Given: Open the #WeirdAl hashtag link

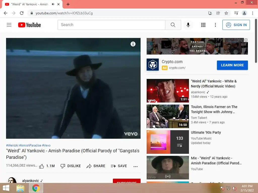Looking at the screenshot, I should (x=12, y=146).
